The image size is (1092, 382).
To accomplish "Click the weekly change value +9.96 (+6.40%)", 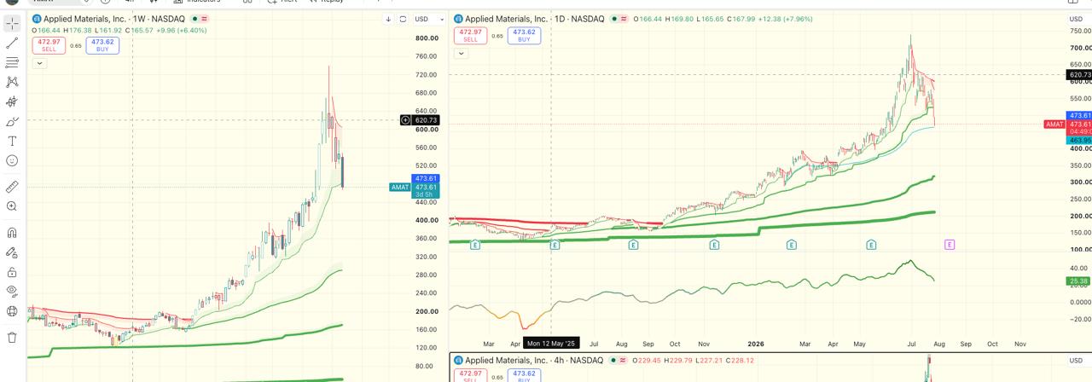I will (181, 31).
